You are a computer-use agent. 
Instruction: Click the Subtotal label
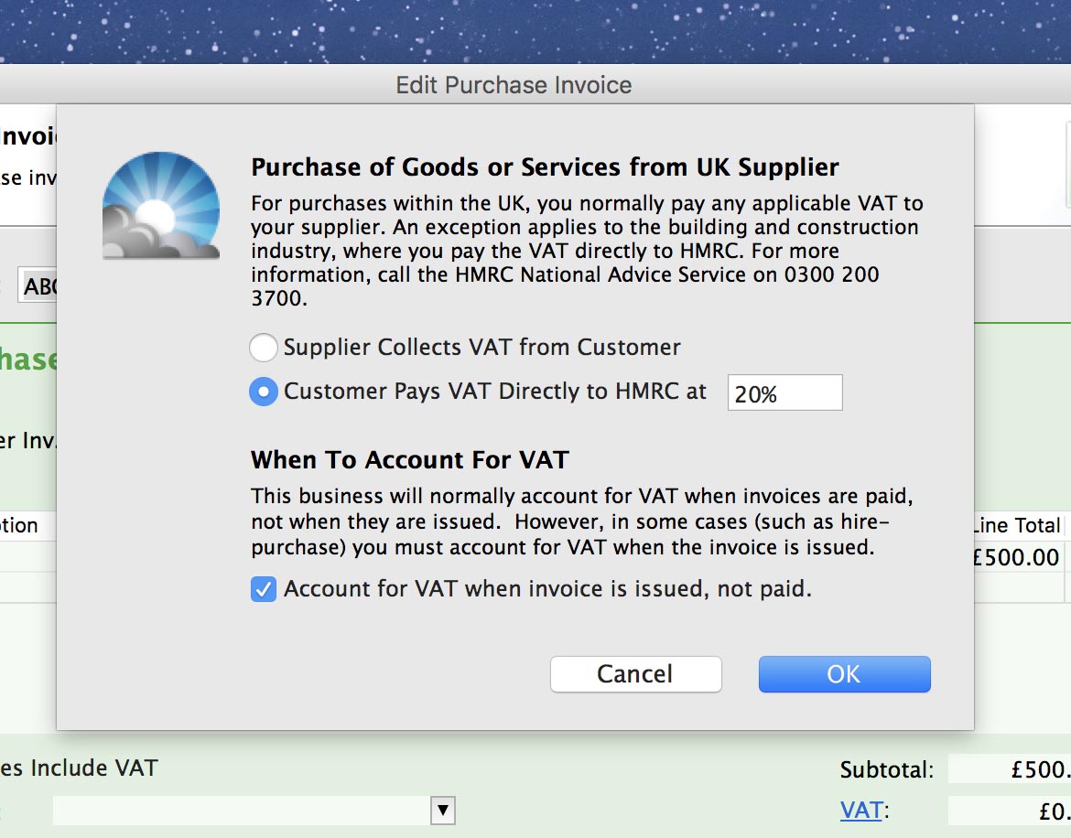(x=886, y=770)
